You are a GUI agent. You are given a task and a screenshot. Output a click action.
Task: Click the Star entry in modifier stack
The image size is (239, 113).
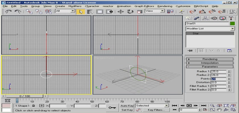point(210,34)
